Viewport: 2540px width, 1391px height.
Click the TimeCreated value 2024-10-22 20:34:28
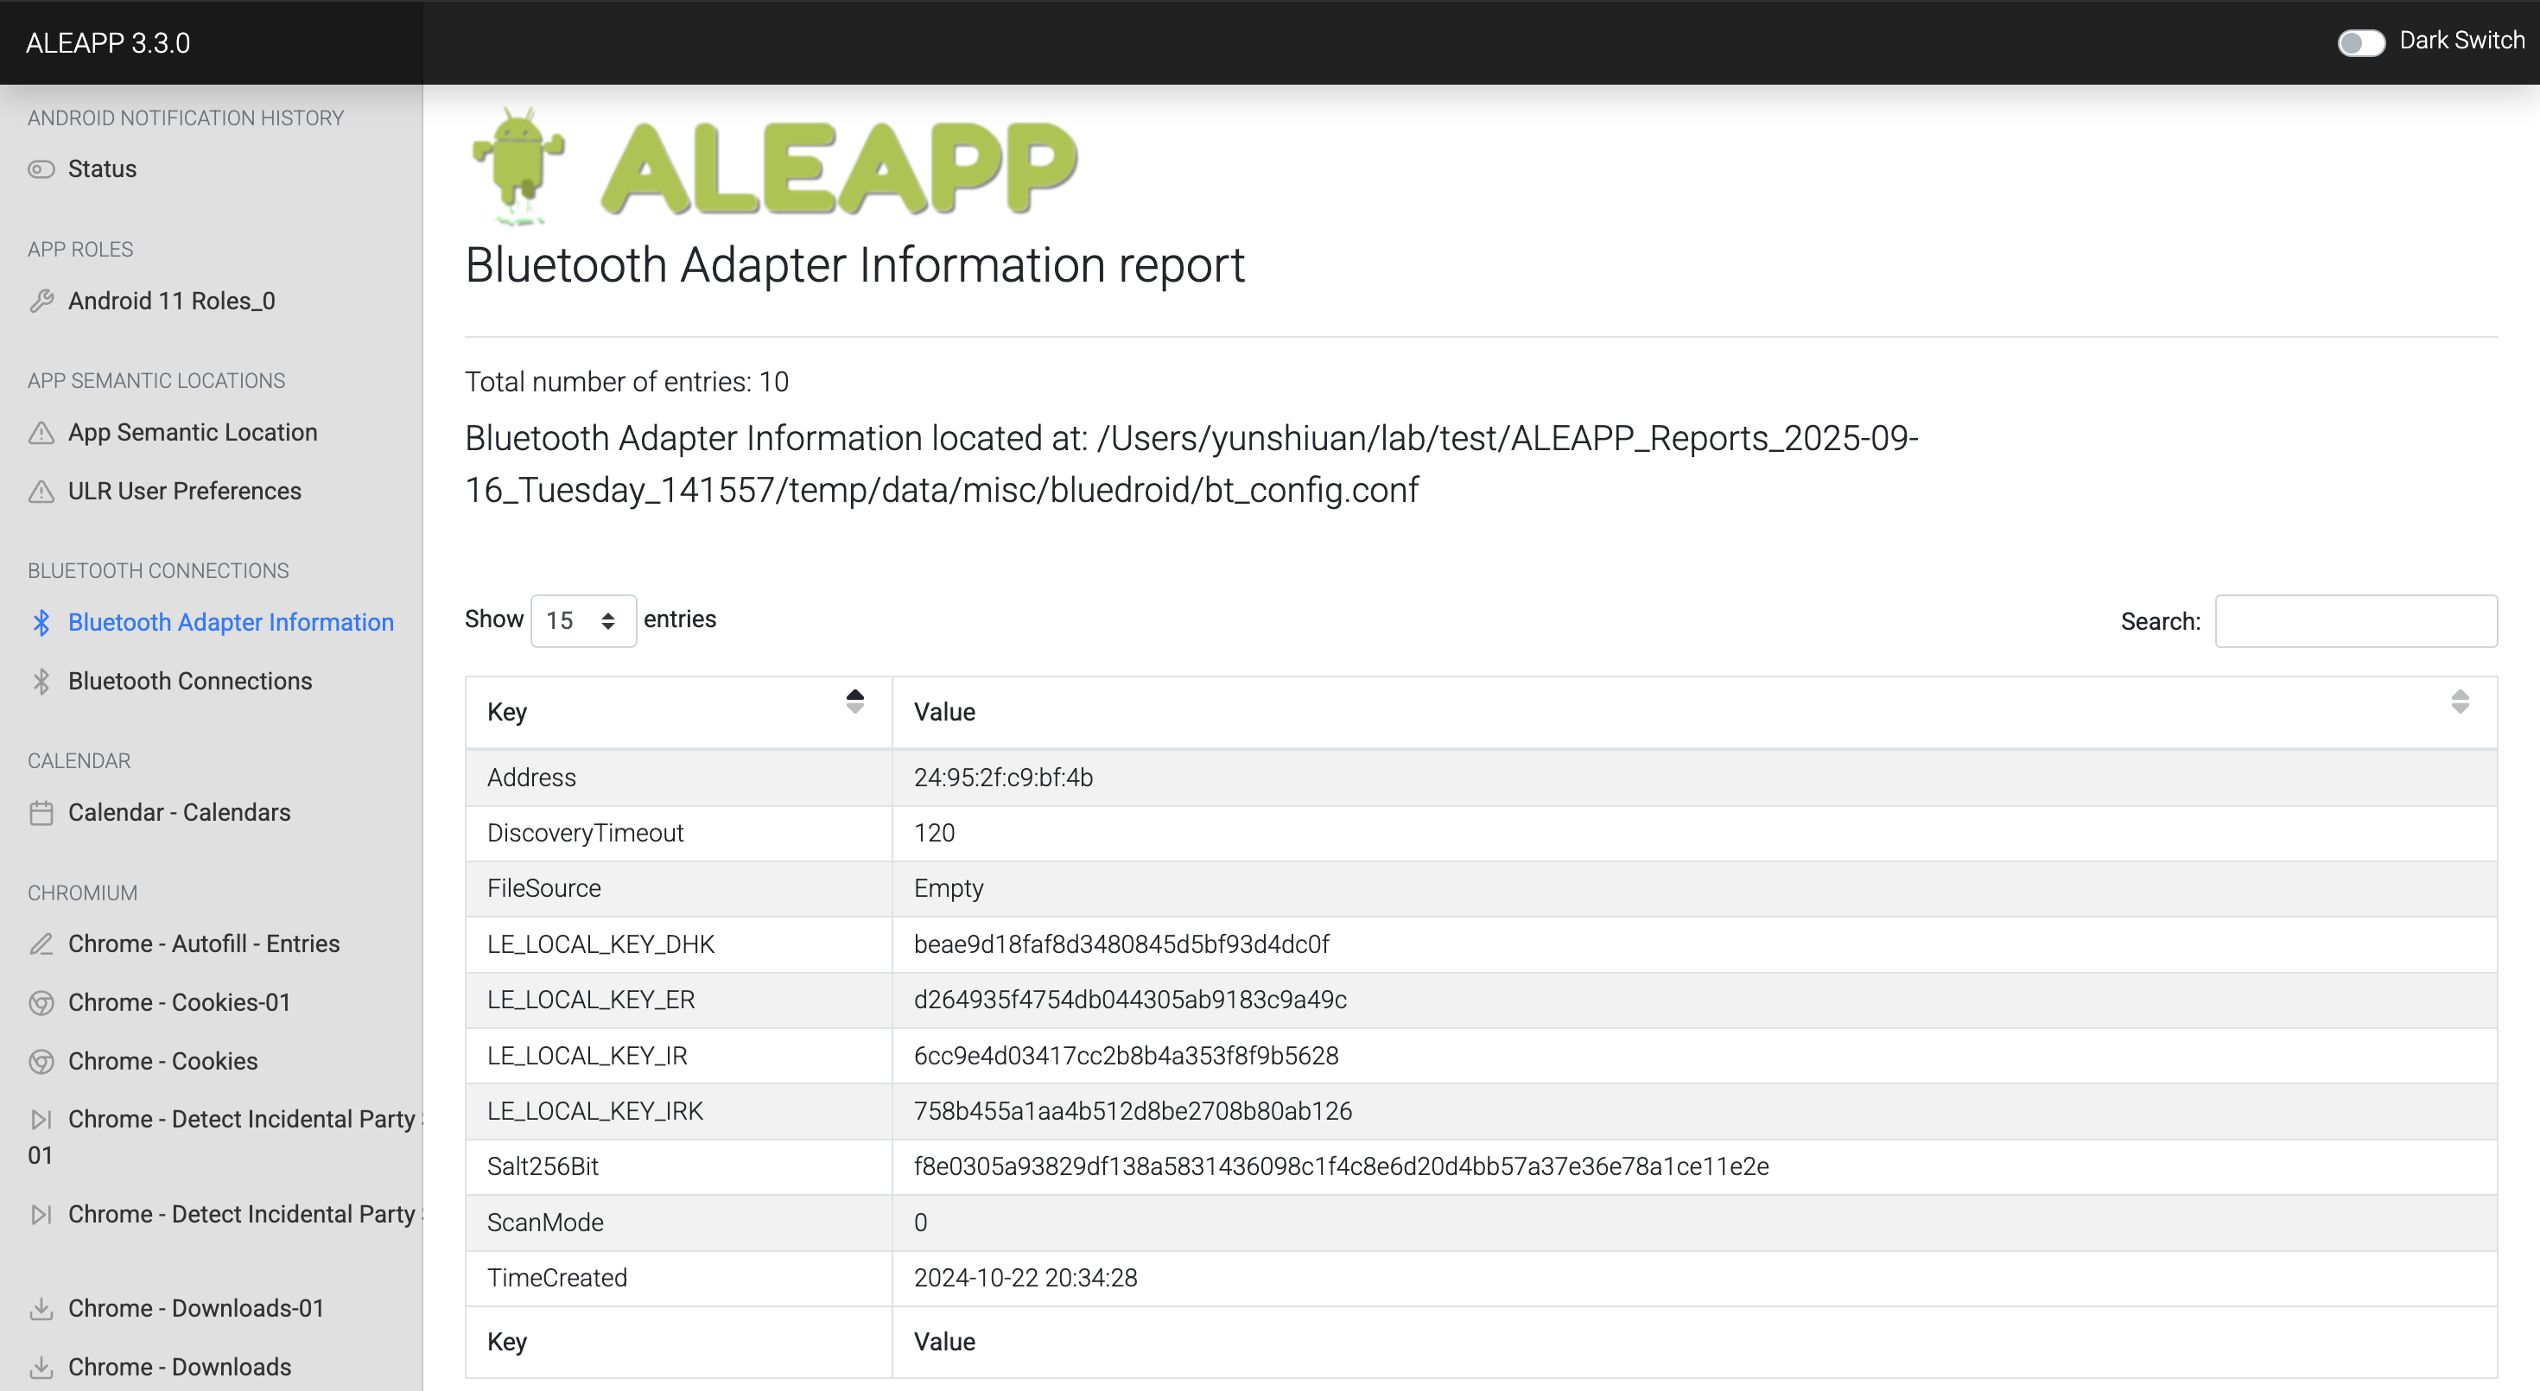[1026, 1278]
